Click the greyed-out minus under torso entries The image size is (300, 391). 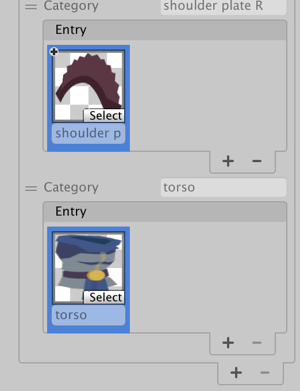(x=257, y=343)
